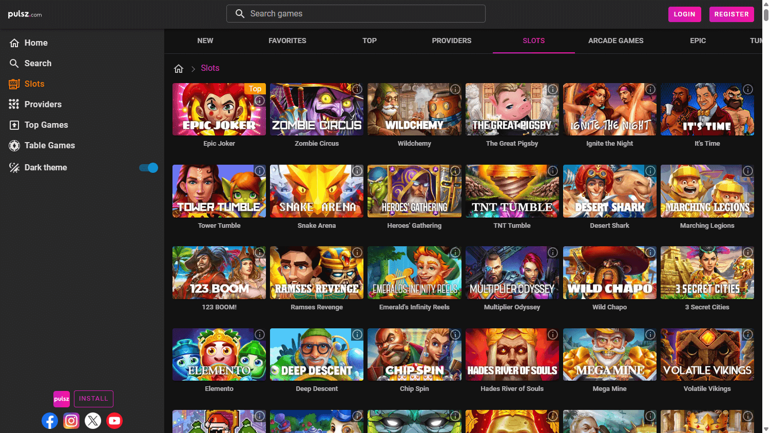
Task: Click the LOGIN button
Action: tap(684, 14)
